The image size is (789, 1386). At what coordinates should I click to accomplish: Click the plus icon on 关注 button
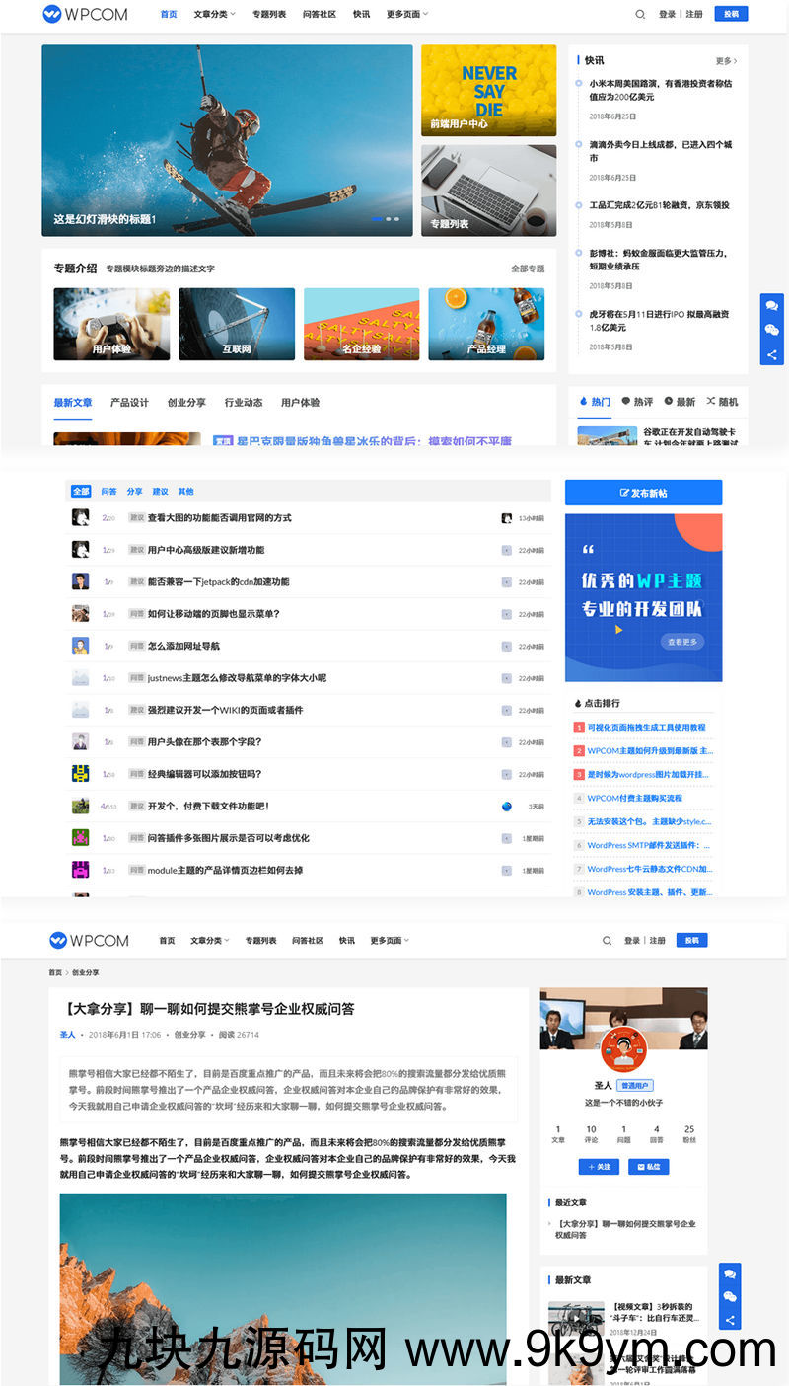click(x=590, y=1166)
